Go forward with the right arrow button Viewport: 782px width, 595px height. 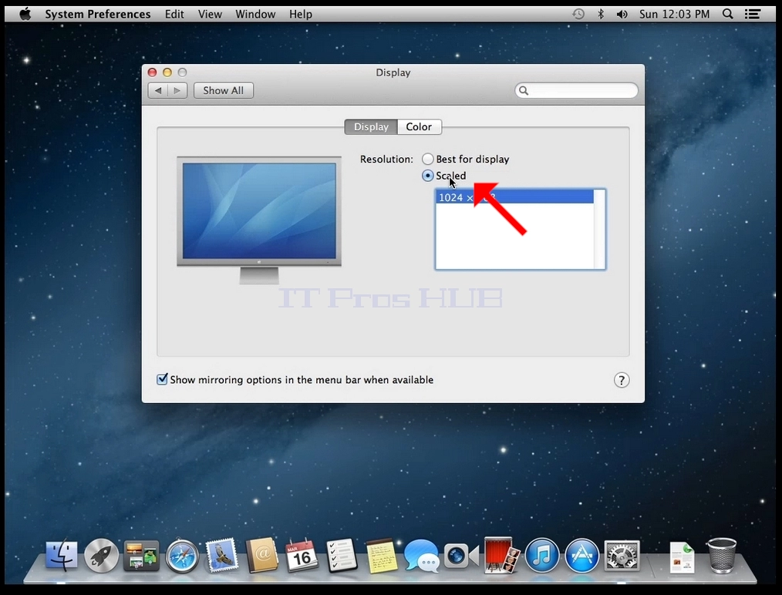click(177, 90)
